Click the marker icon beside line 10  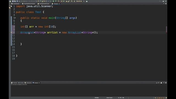11,32
